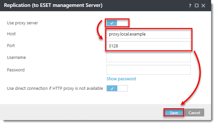Screen dimensions: 216x125
Task: Click the Port label text
Action: point(11,46)
